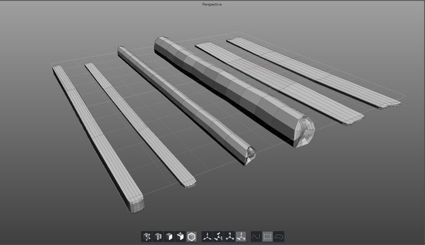Toggle the universal manipulator tool

tap(241, 237)
